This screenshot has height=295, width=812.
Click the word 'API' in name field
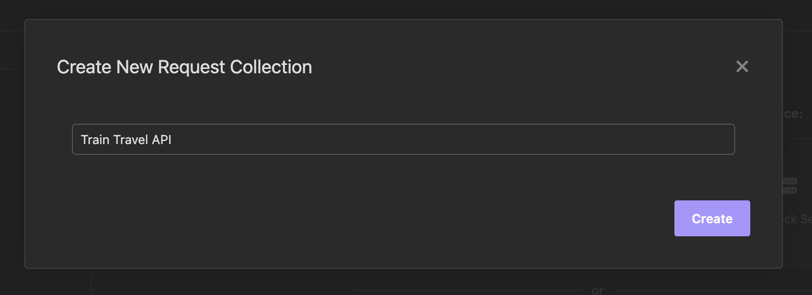click(161, 140)
